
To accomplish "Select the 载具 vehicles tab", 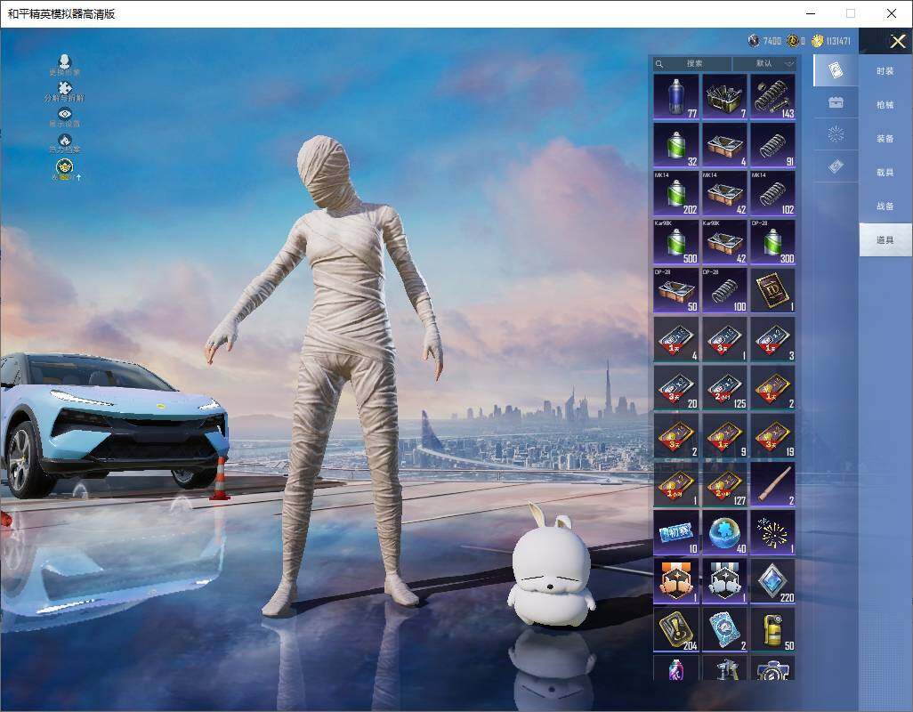I will (x=885, y=173).
